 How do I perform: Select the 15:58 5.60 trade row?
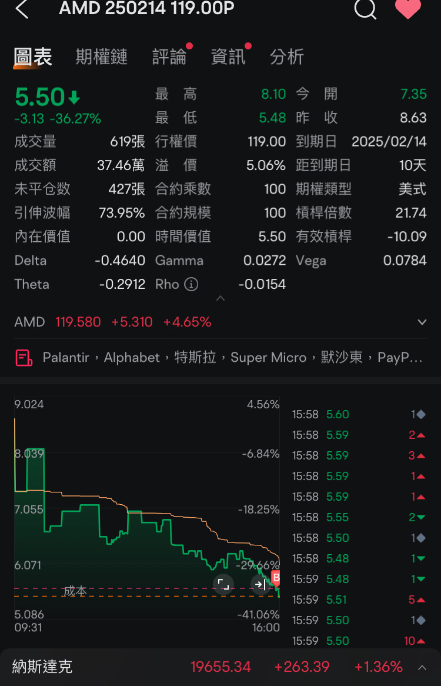pos(359,414)
